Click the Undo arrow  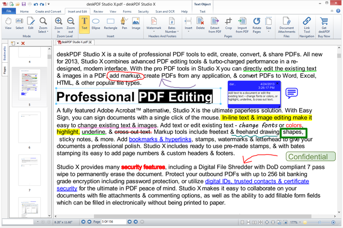(x=36, y=4)
